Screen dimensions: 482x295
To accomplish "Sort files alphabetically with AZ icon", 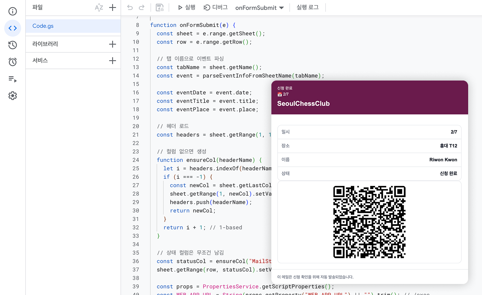I will [x=99, y=7].
